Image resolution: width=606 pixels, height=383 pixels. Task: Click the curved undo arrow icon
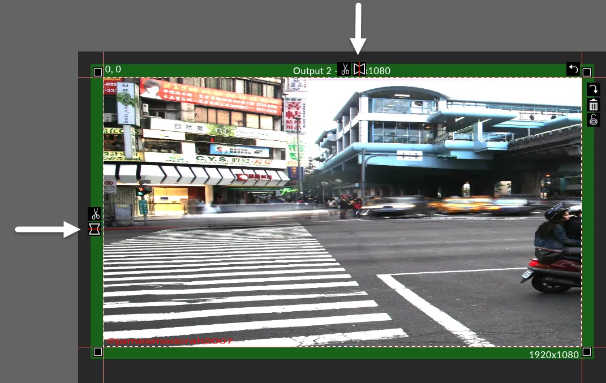[x=573, y=69]
